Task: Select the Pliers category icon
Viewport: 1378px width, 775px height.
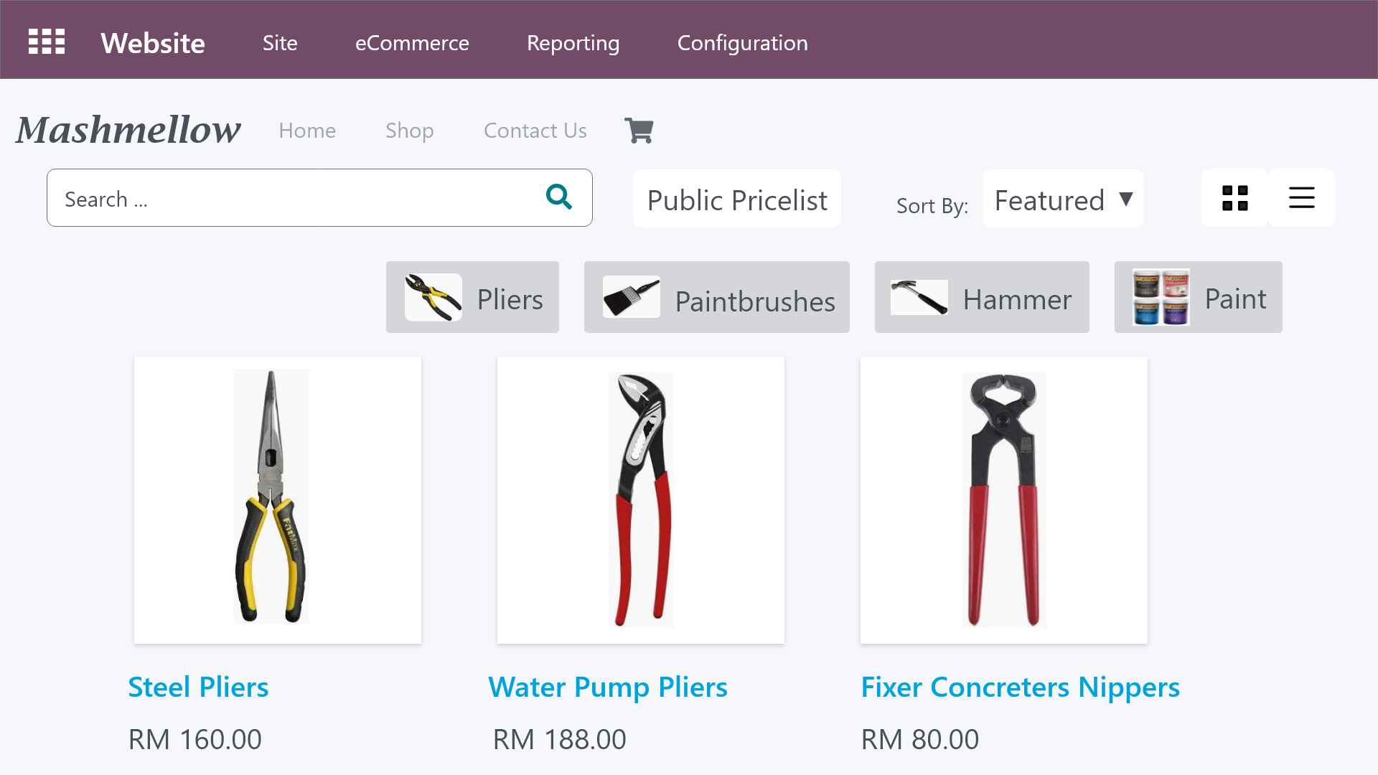Action: tap(433, 297)
